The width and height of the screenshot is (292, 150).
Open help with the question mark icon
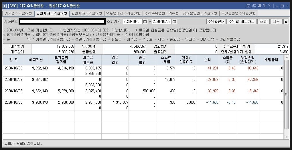269,6
